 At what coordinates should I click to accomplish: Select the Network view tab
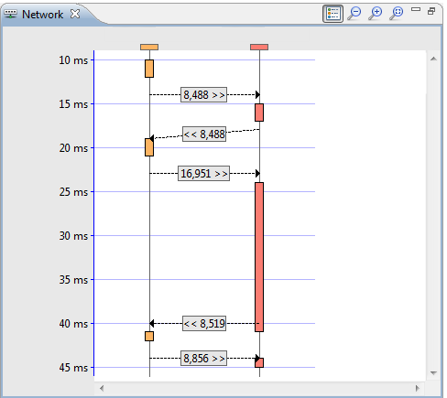tap(43, 14)
